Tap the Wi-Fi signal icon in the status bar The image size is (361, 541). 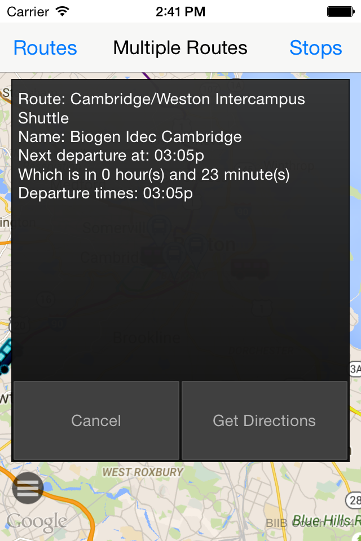[x=63, y=11]
